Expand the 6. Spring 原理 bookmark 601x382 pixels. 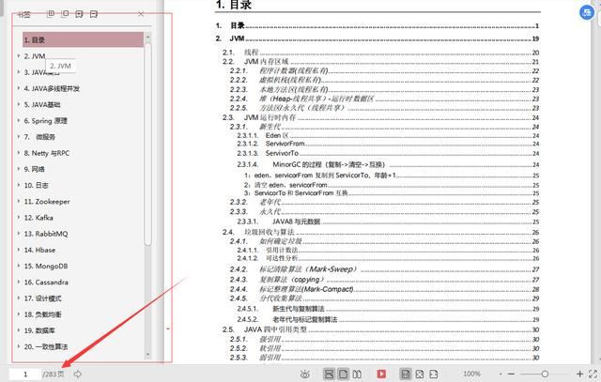click(19, 121)
